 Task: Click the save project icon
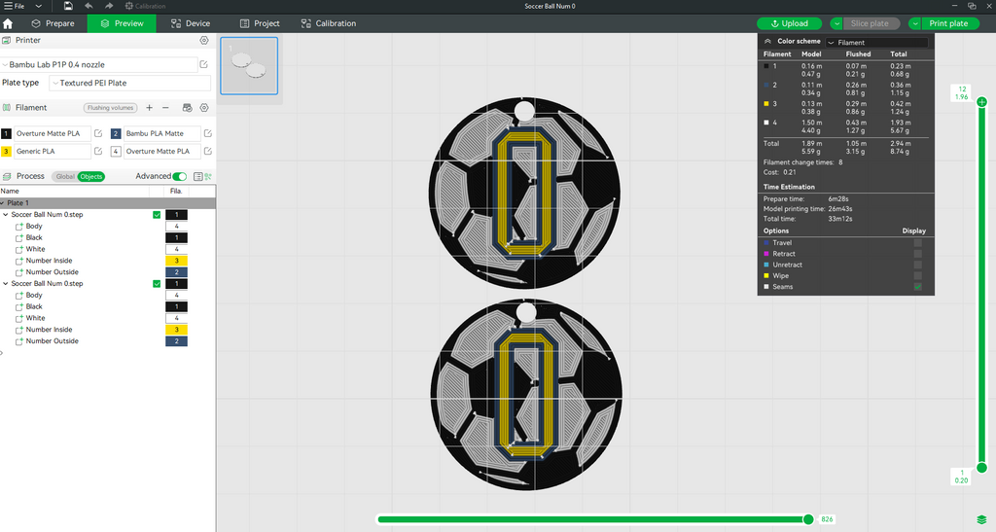pyautogui.click(x=68, y=6)
